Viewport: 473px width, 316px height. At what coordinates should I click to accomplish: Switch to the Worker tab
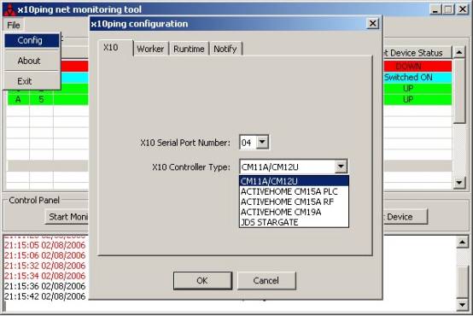click(150, 49)
